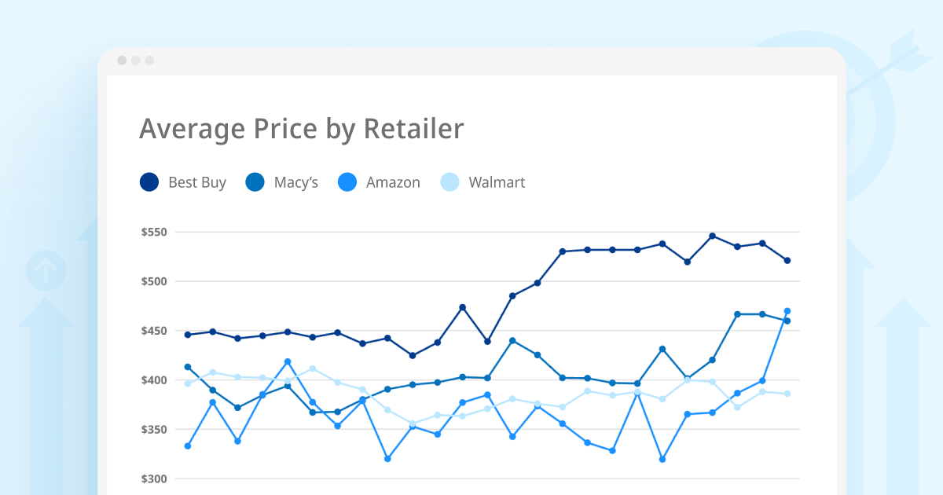Click the last Best Buy data point

tap(787, 260)
